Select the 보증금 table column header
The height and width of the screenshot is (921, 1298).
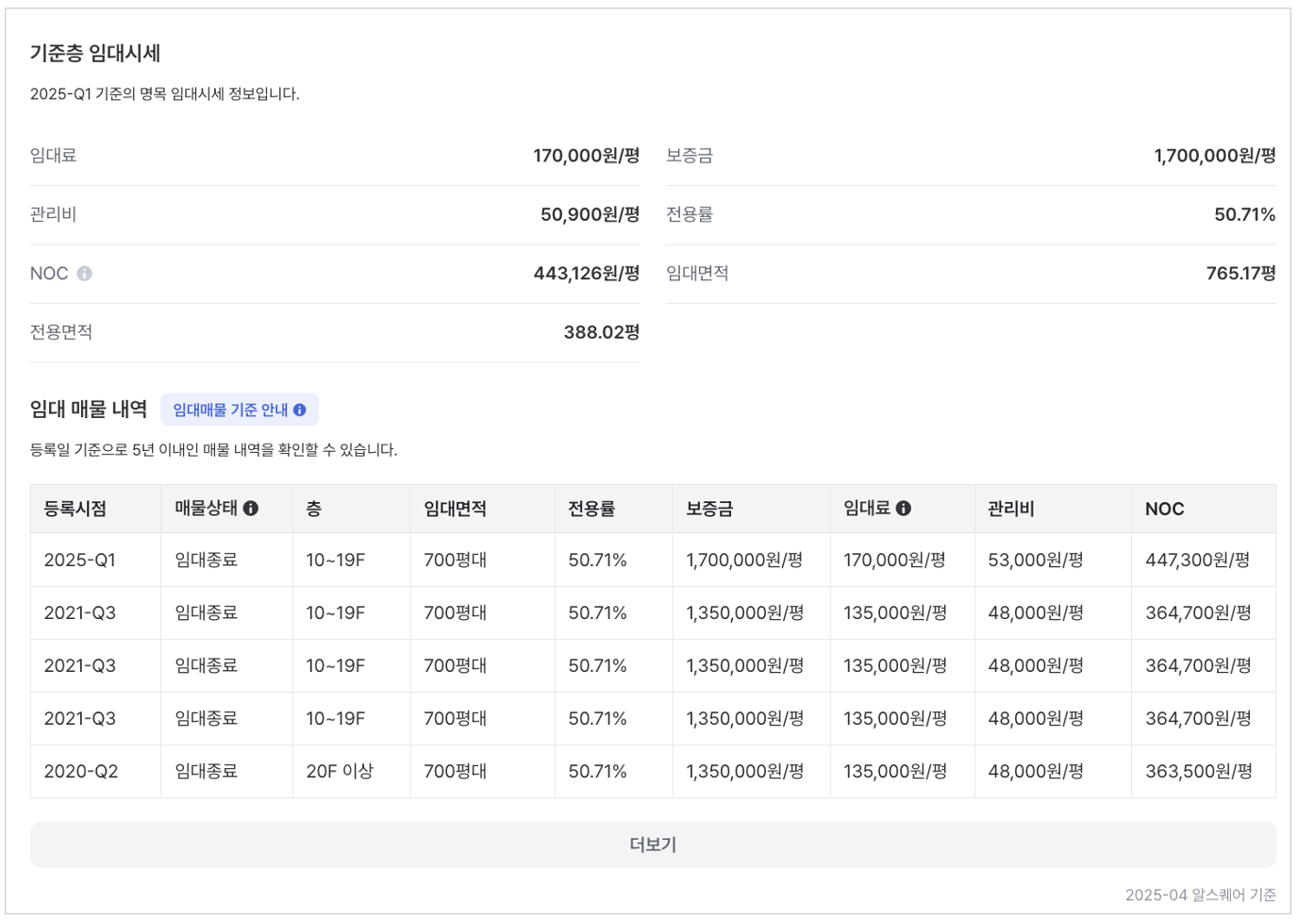point(709,509)
